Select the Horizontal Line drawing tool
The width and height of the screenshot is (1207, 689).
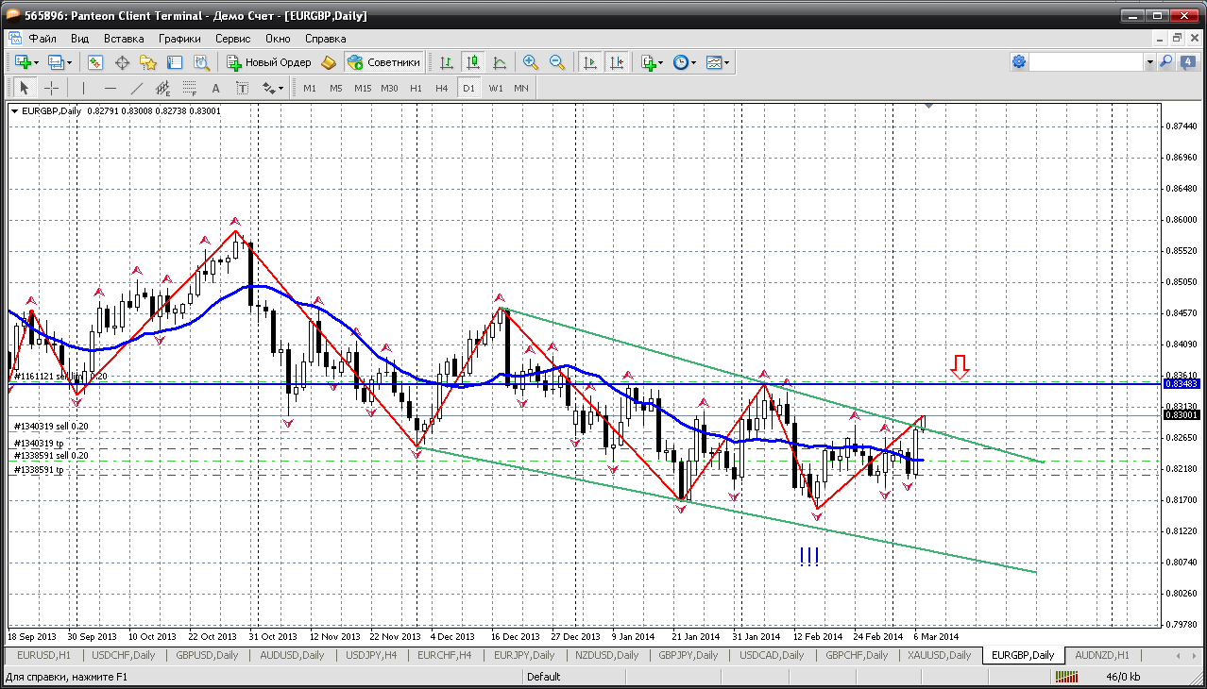(x=110, y=88)
